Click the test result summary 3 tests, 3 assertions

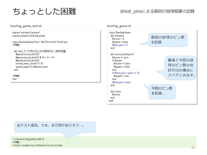pyautogui.click(x=37, y=145)
